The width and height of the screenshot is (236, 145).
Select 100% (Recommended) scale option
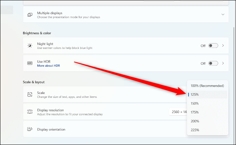207,86
